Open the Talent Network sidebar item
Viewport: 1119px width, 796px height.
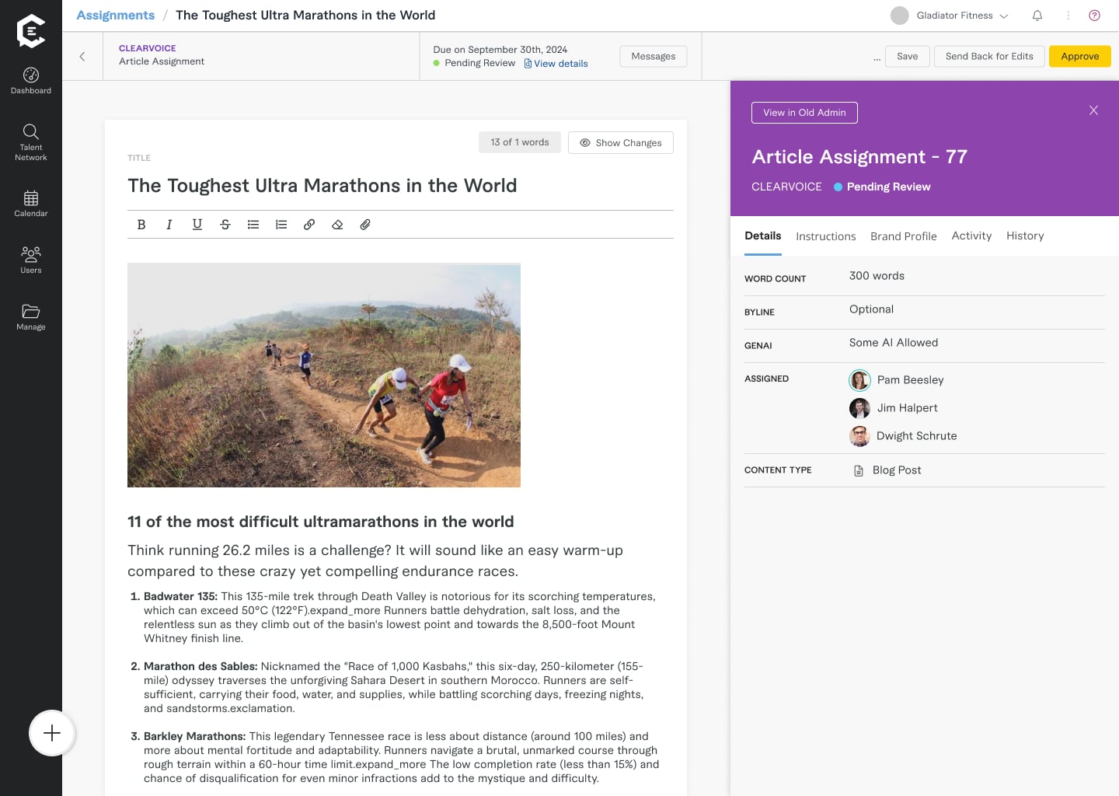pos(31,142)
